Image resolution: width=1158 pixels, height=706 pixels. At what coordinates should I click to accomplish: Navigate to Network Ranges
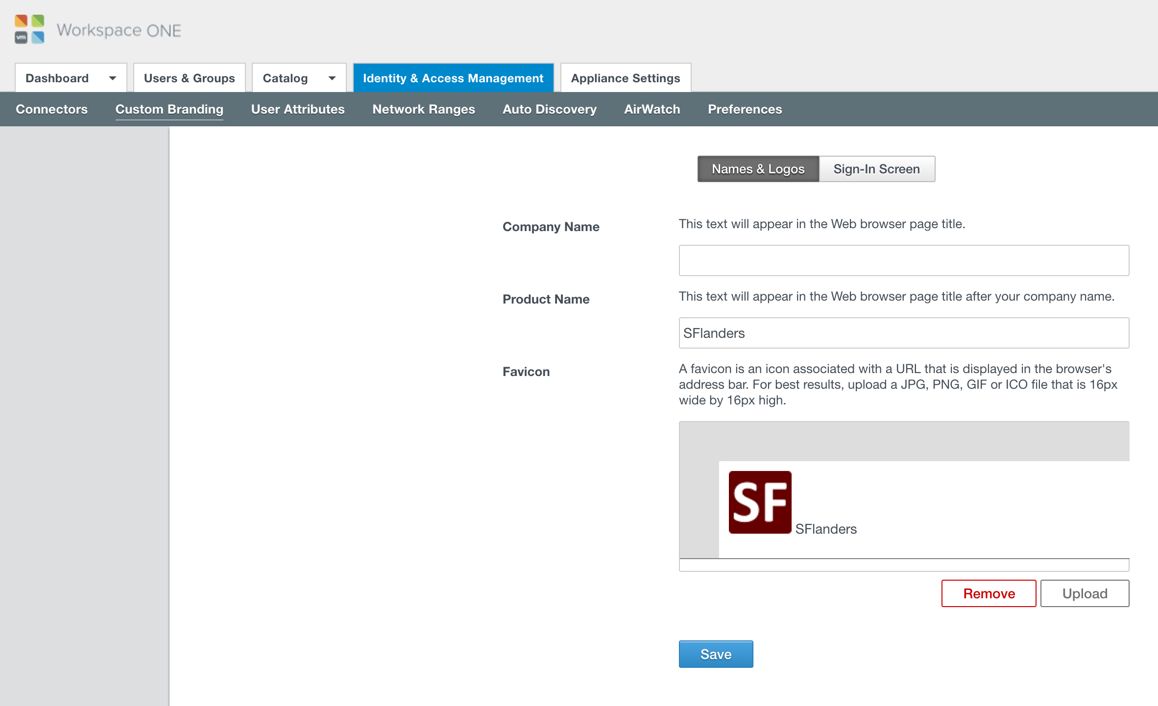coord(423,109)
